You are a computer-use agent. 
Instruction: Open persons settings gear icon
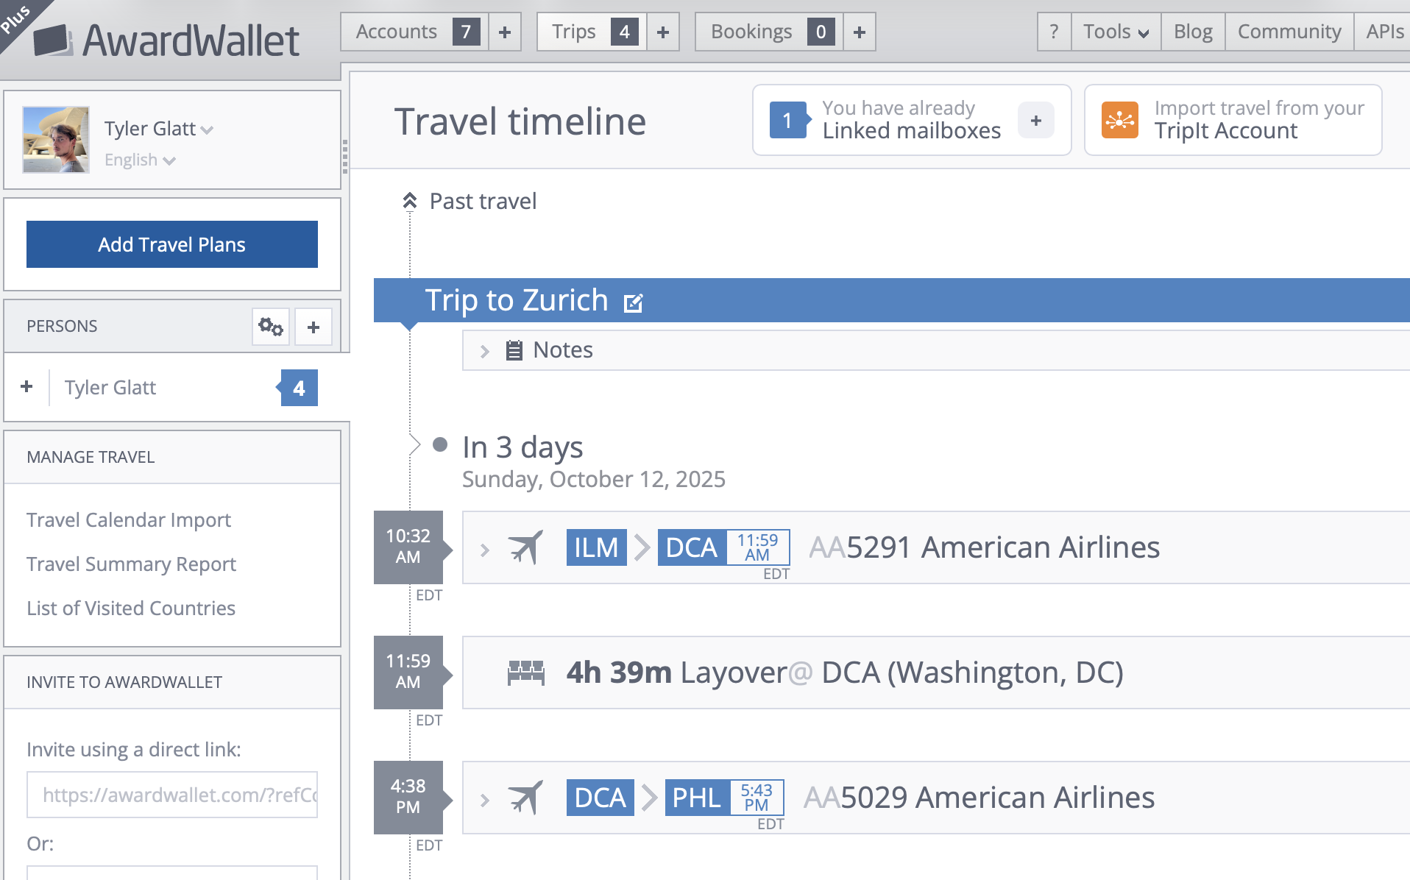(271, 327)
